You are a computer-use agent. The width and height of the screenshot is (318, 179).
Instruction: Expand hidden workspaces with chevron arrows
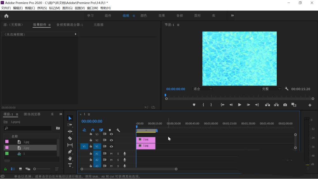(232, 16)
